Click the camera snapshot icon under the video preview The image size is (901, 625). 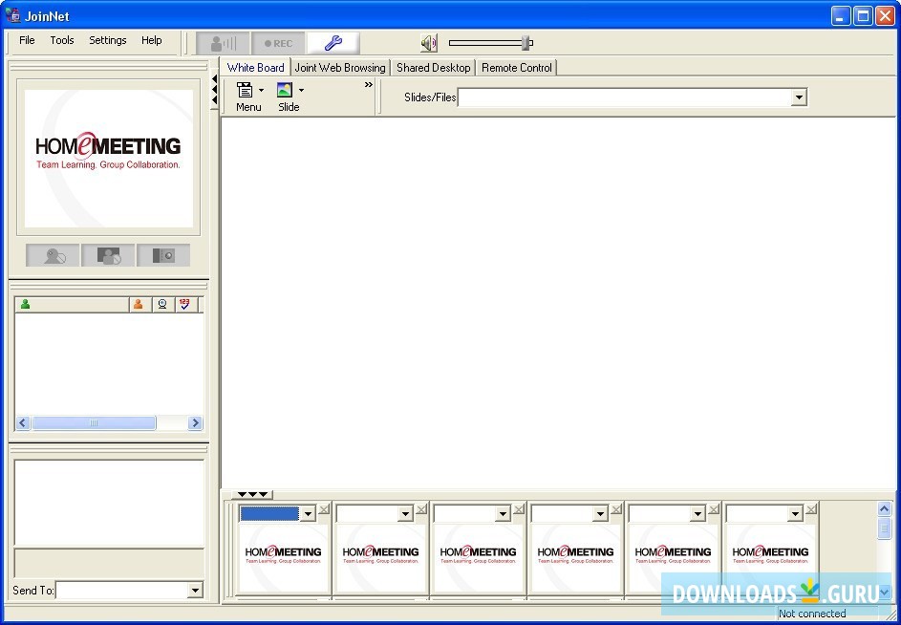(163, 255)
